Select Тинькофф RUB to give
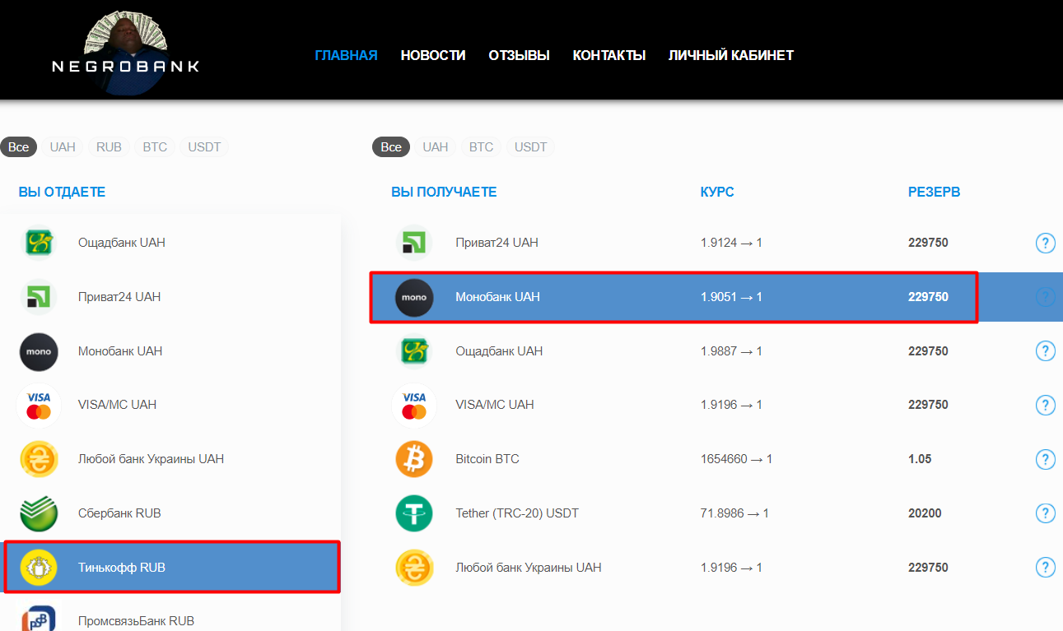 click(170, 568)
